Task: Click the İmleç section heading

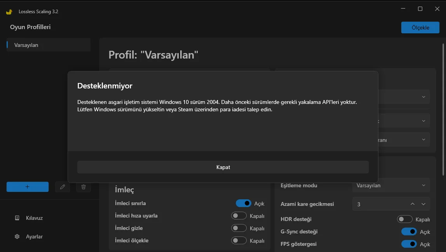Action: pos(124,190)
